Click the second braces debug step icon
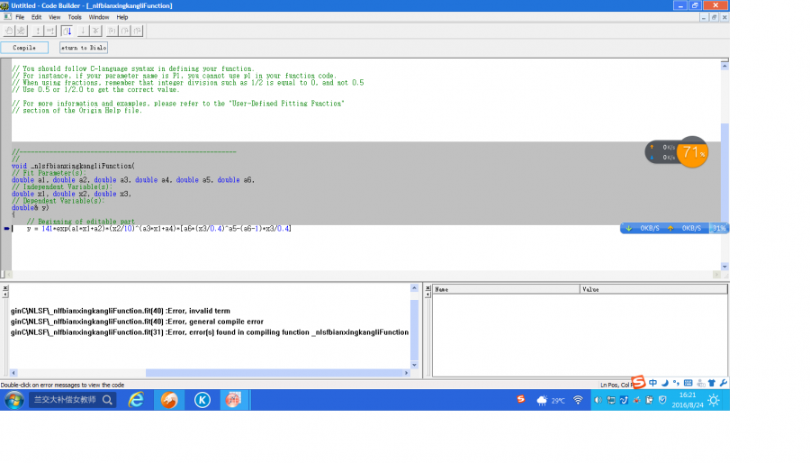 pos(125,31)
